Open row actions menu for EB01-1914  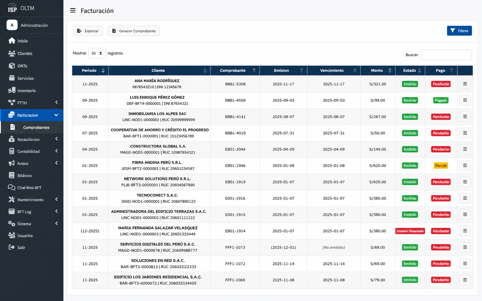465,231
